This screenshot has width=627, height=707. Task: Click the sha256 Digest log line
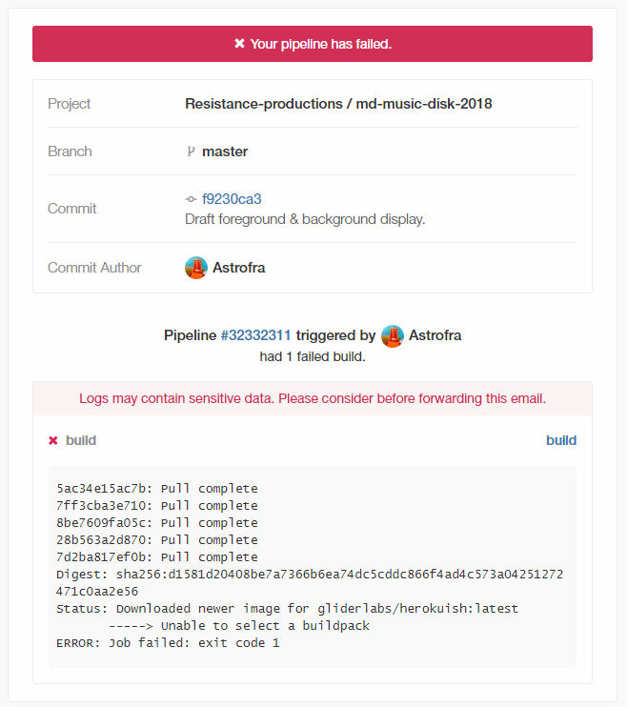310,583
